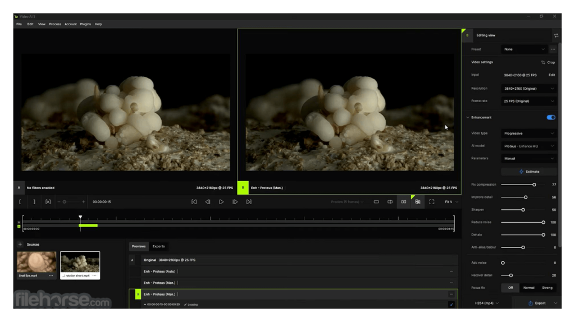Tick the checkbox on the looping preview row

(451, 305)
